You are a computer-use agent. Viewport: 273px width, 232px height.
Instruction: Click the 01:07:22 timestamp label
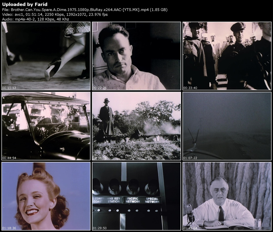tap(190, 158)
